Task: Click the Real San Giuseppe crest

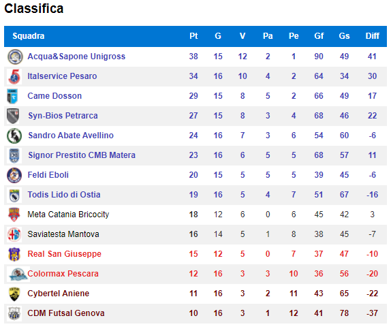Action: [x=14, y=254]
